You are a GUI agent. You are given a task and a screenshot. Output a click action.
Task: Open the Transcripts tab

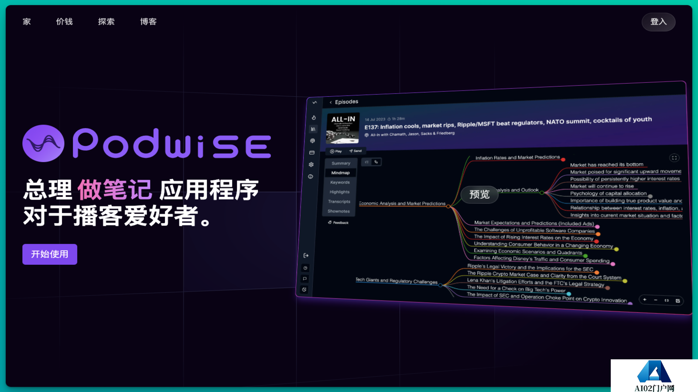tap(339, 202)
